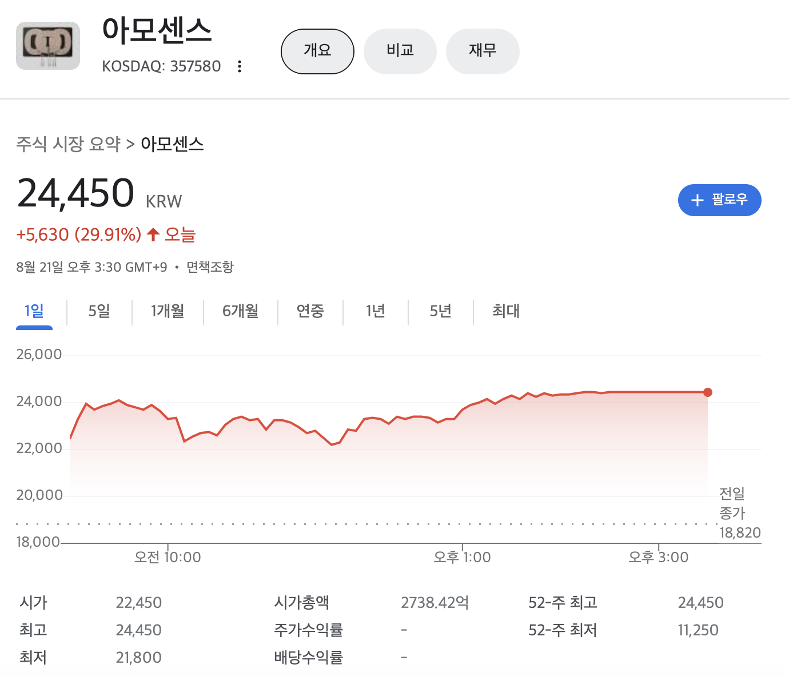The width and height of the screenshot is (789, 676).
Task: Select the final price point marker on chart
Action: coord(708,392)
